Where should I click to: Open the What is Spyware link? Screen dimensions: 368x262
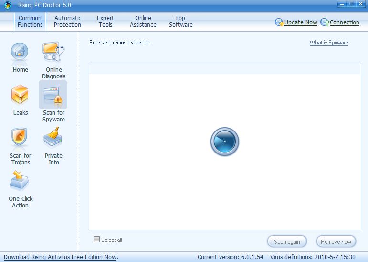329,43
